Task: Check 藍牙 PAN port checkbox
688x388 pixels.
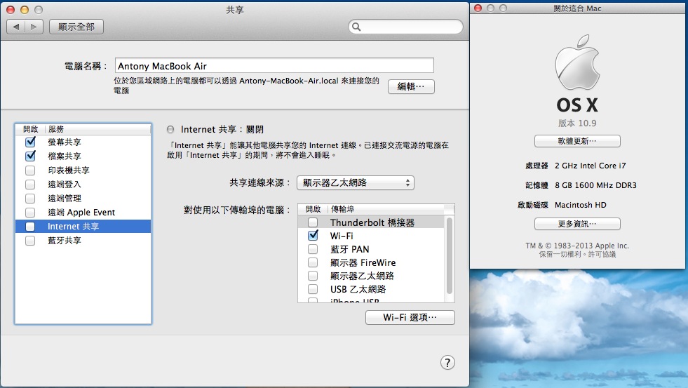Action: (x=313, y=249)
